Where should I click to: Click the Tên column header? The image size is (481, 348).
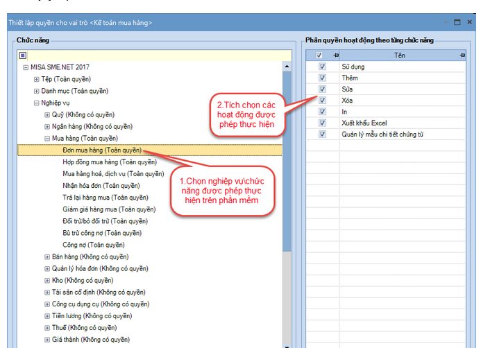coord(399,55)
